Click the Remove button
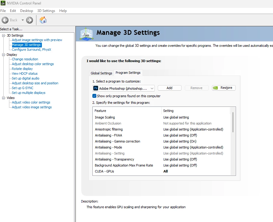The height and width of the screenshot is (222, 273). pos(197,88)
